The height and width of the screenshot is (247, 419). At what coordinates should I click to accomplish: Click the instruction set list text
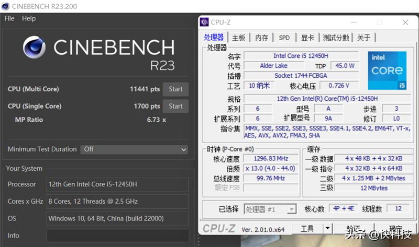click(327, 132)
